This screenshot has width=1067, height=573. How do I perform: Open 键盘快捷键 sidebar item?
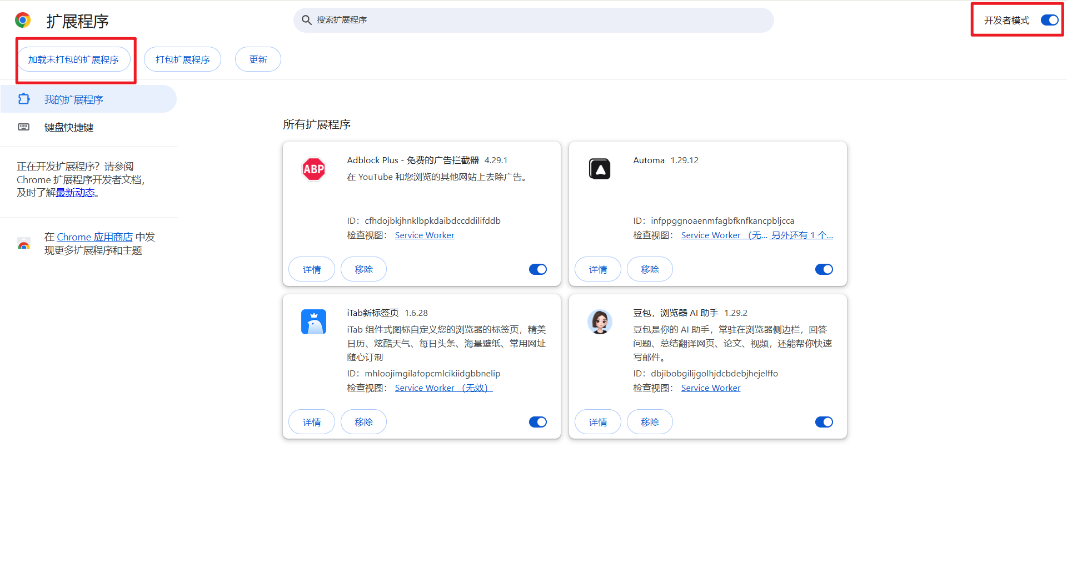(x=69, y=127)
